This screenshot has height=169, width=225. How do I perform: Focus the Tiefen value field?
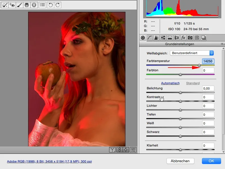[208, 115]
